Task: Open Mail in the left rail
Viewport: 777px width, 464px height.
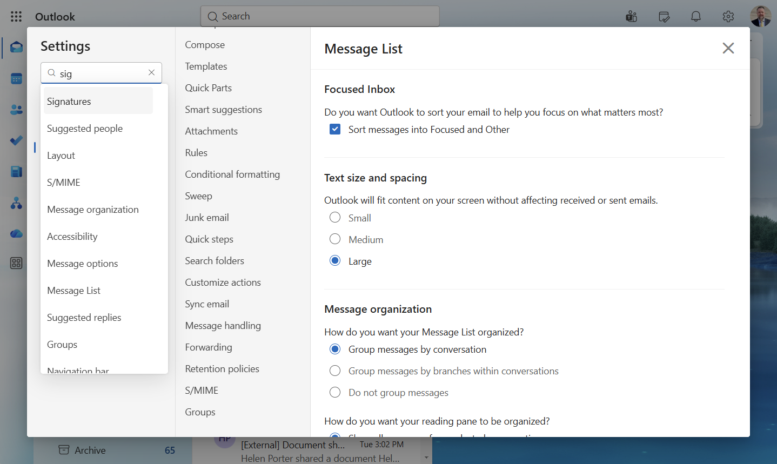Action: (x=16, y=47)
